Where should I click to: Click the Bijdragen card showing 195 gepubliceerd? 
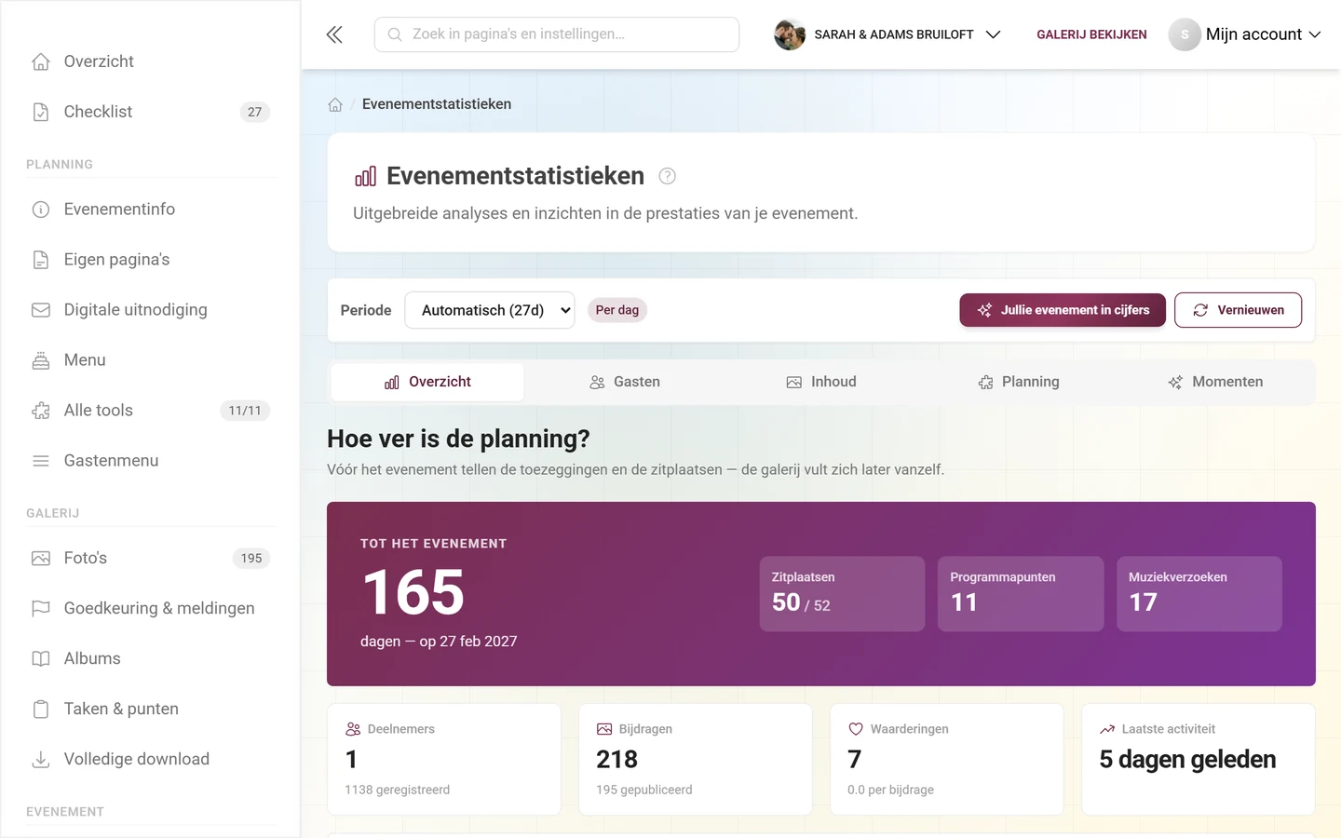[x=696, y=759]
